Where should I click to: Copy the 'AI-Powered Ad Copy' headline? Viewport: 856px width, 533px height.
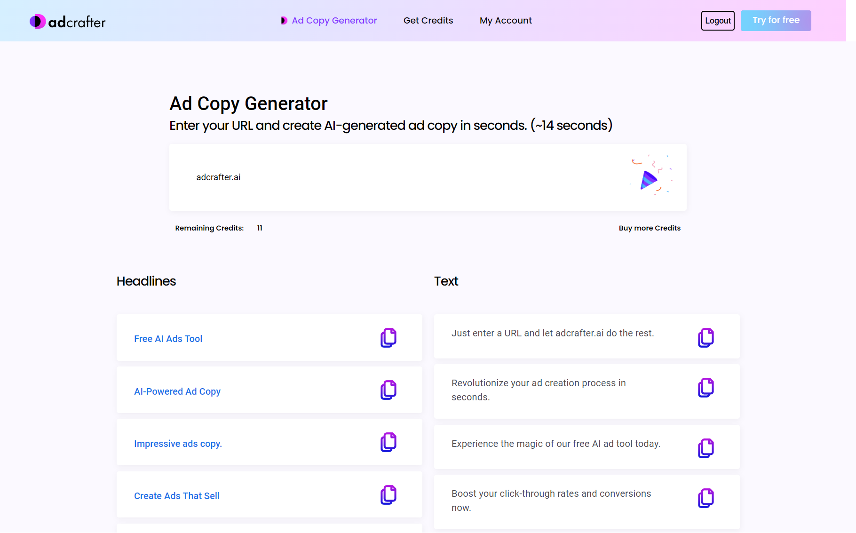click(388, 390)
